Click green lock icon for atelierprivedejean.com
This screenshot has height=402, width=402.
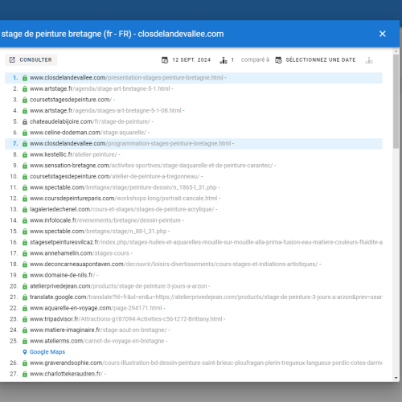[25, 286]
